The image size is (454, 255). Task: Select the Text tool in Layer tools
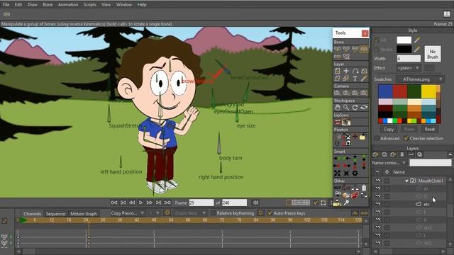click(355, 79)
